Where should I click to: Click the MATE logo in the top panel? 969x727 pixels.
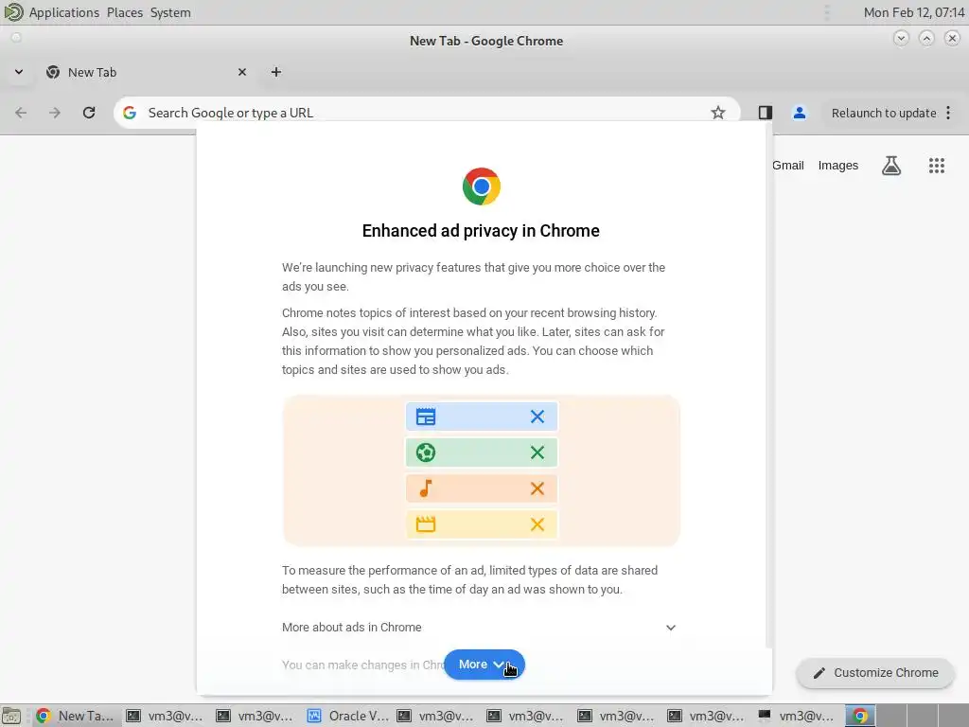[13, 11]
